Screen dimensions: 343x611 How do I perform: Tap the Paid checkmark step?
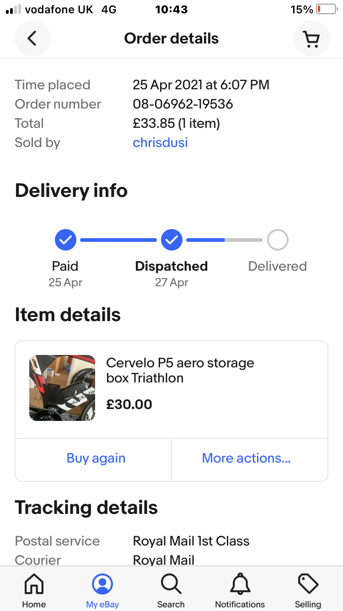pyautogui.click(x=65, y=240)
